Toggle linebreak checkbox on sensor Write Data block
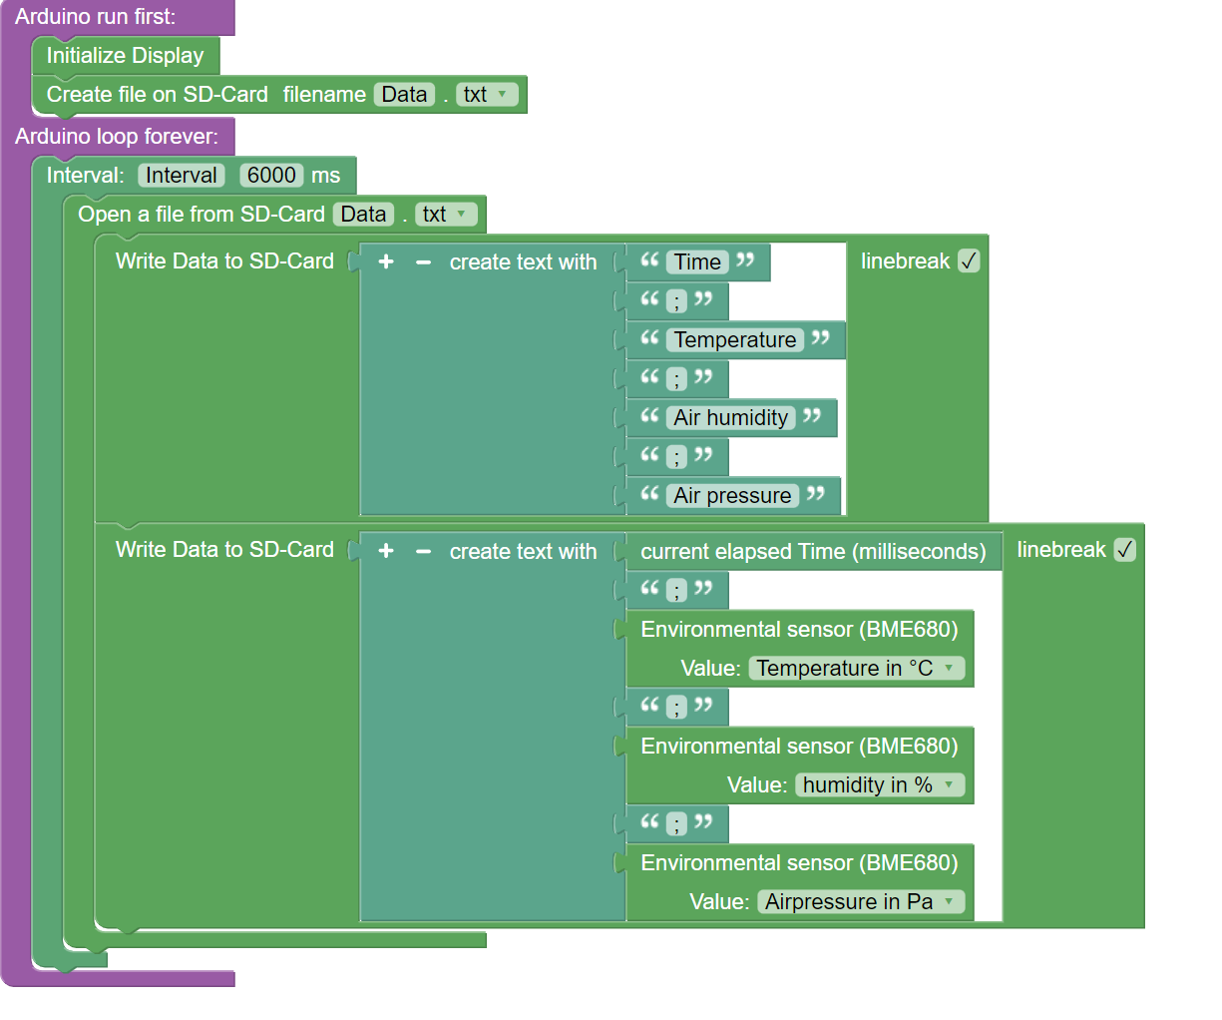This screenshot has height=1020, width=1222. 1124,550
